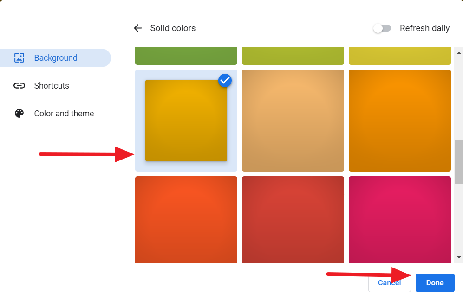Click the Done button
Image resolution: width=463 pixels, height=300 pixels.
pos(435,283)
